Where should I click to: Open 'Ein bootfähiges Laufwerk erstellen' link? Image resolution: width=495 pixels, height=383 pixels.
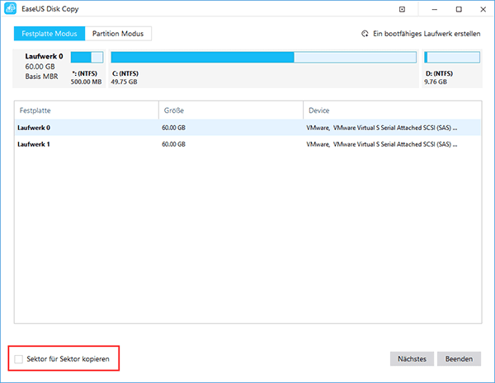tap(427, 34)
